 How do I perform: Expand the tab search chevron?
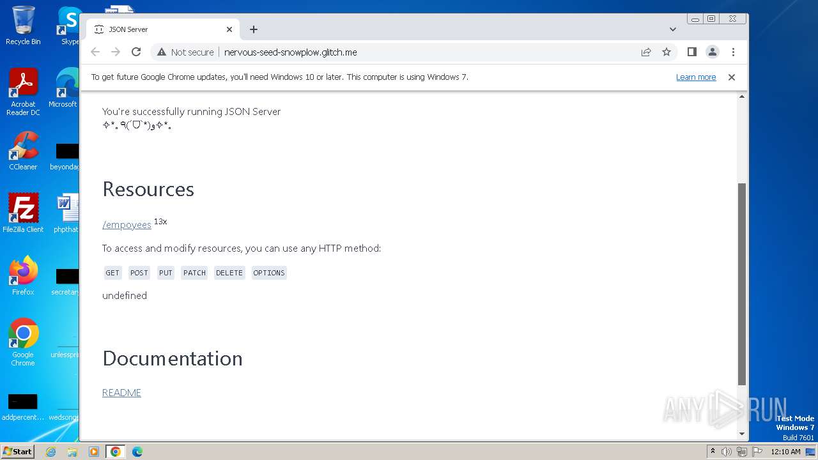click(x=673, y=29)
